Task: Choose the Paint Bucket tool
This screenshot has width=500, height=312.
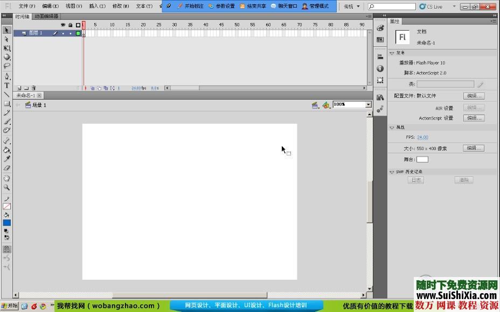Action: [7, 150]
